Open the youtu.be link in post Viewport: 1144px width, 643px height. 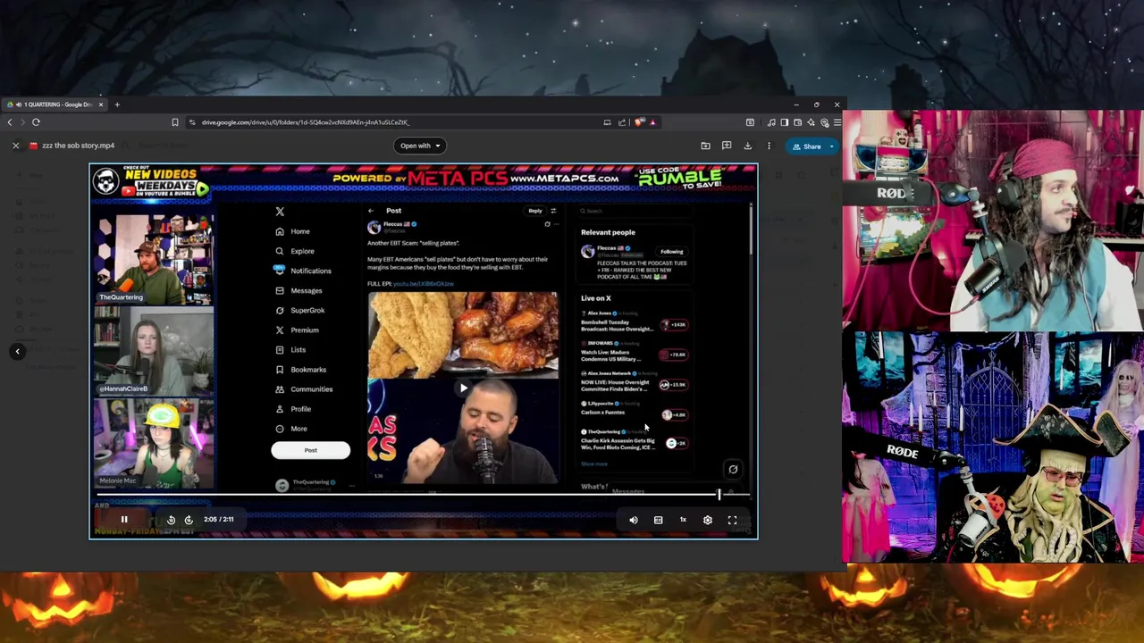[424, 283]
